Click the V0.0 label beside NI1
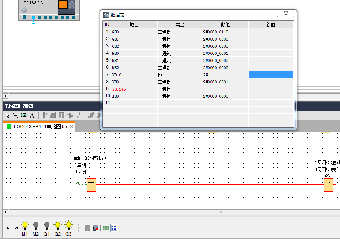The width and height of the screenshot is (340, 239). click(x=80, y=183)
